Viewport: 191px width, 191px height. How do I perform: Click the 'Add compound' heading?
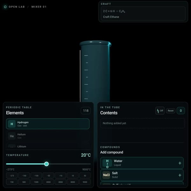tap(112, 152)
